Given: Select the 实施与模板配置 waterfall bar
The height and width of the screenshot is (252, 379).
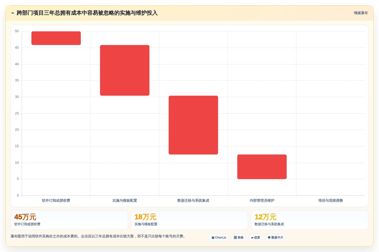Looking at the screenshot, I should pyautogui.click(x=125, y=70).
